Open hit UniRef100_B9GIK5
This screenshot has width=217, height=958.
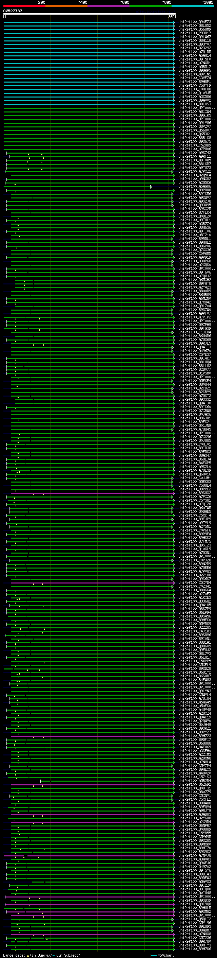[195, 115]
